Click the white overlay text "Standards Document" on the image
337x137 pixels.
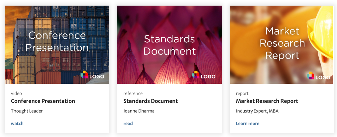point(169,45)
